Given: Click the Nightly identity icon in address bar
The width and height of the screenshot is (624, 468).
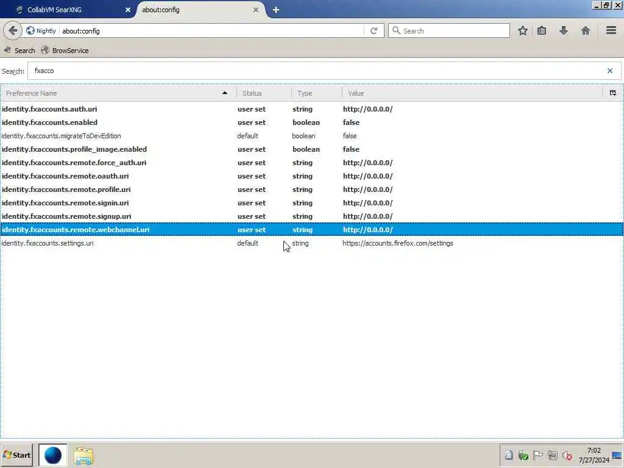Looking at the screenshot, I should [41, 30].
